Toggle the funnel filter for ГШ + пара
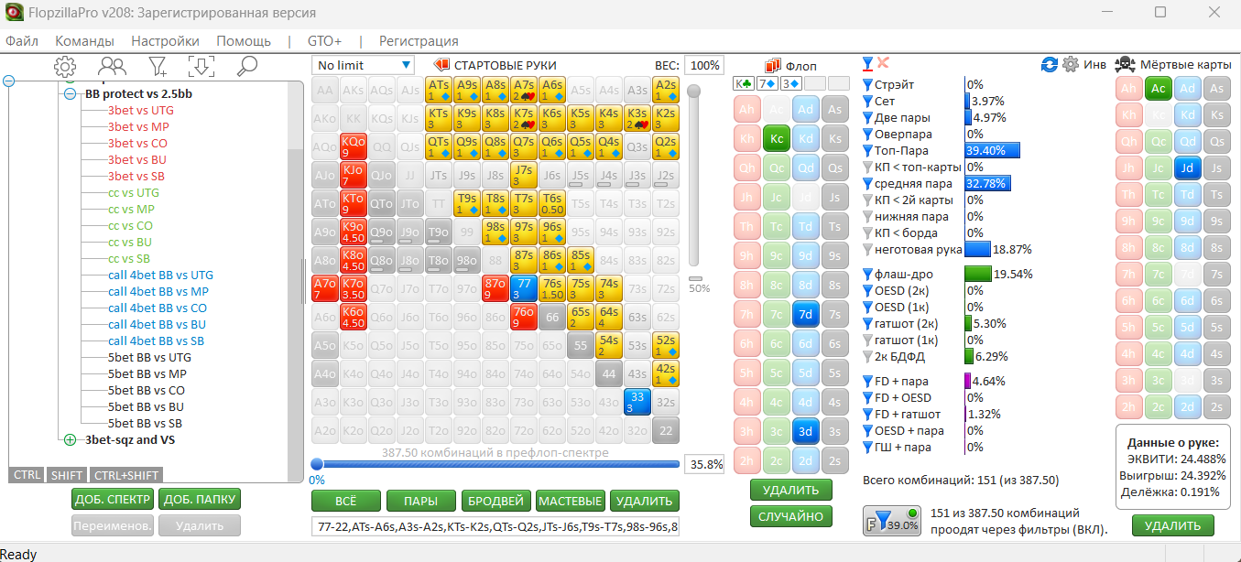1241x562 pixels. (868, 447)
